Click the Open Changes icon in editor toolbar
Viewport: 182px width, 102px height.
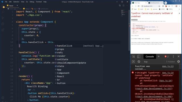[120, 5]
